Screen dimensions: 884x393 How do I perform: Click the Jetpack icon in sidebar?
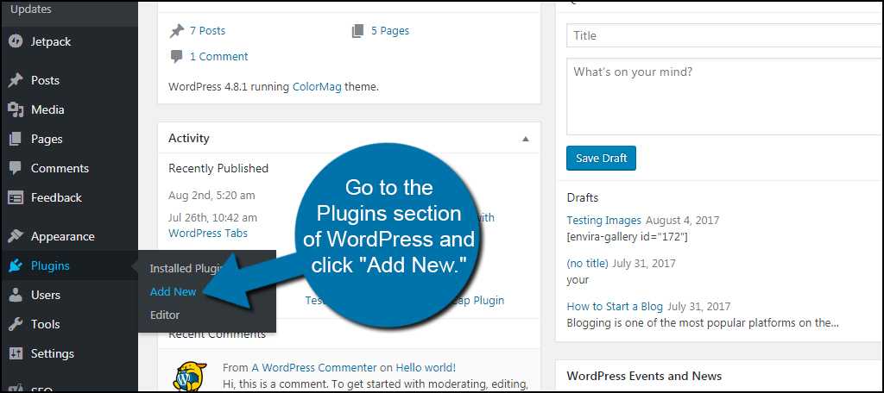[x=16, y=42]
